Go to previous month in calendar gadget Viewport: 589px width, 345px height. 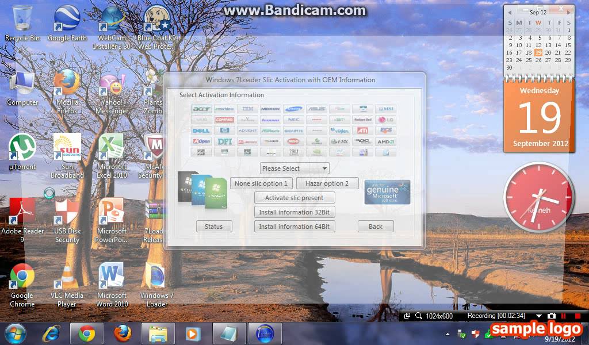coord(510,13)
